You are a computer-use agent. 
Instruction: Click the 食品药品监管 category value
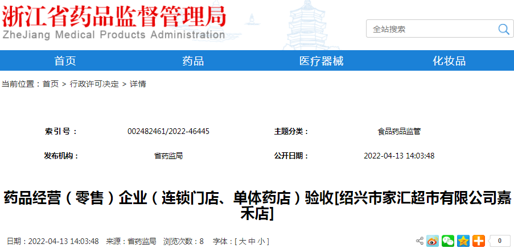coord(399,132)
